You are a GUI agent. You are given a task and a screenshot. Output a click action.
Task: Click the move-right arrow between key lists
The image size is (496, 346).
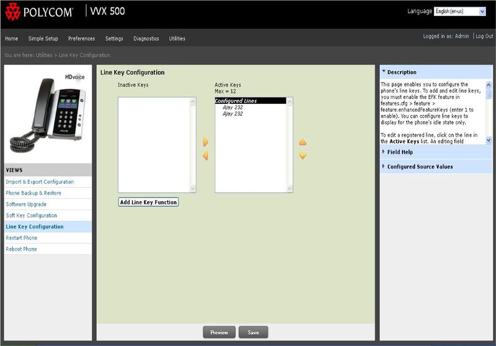tap(205, 142)
